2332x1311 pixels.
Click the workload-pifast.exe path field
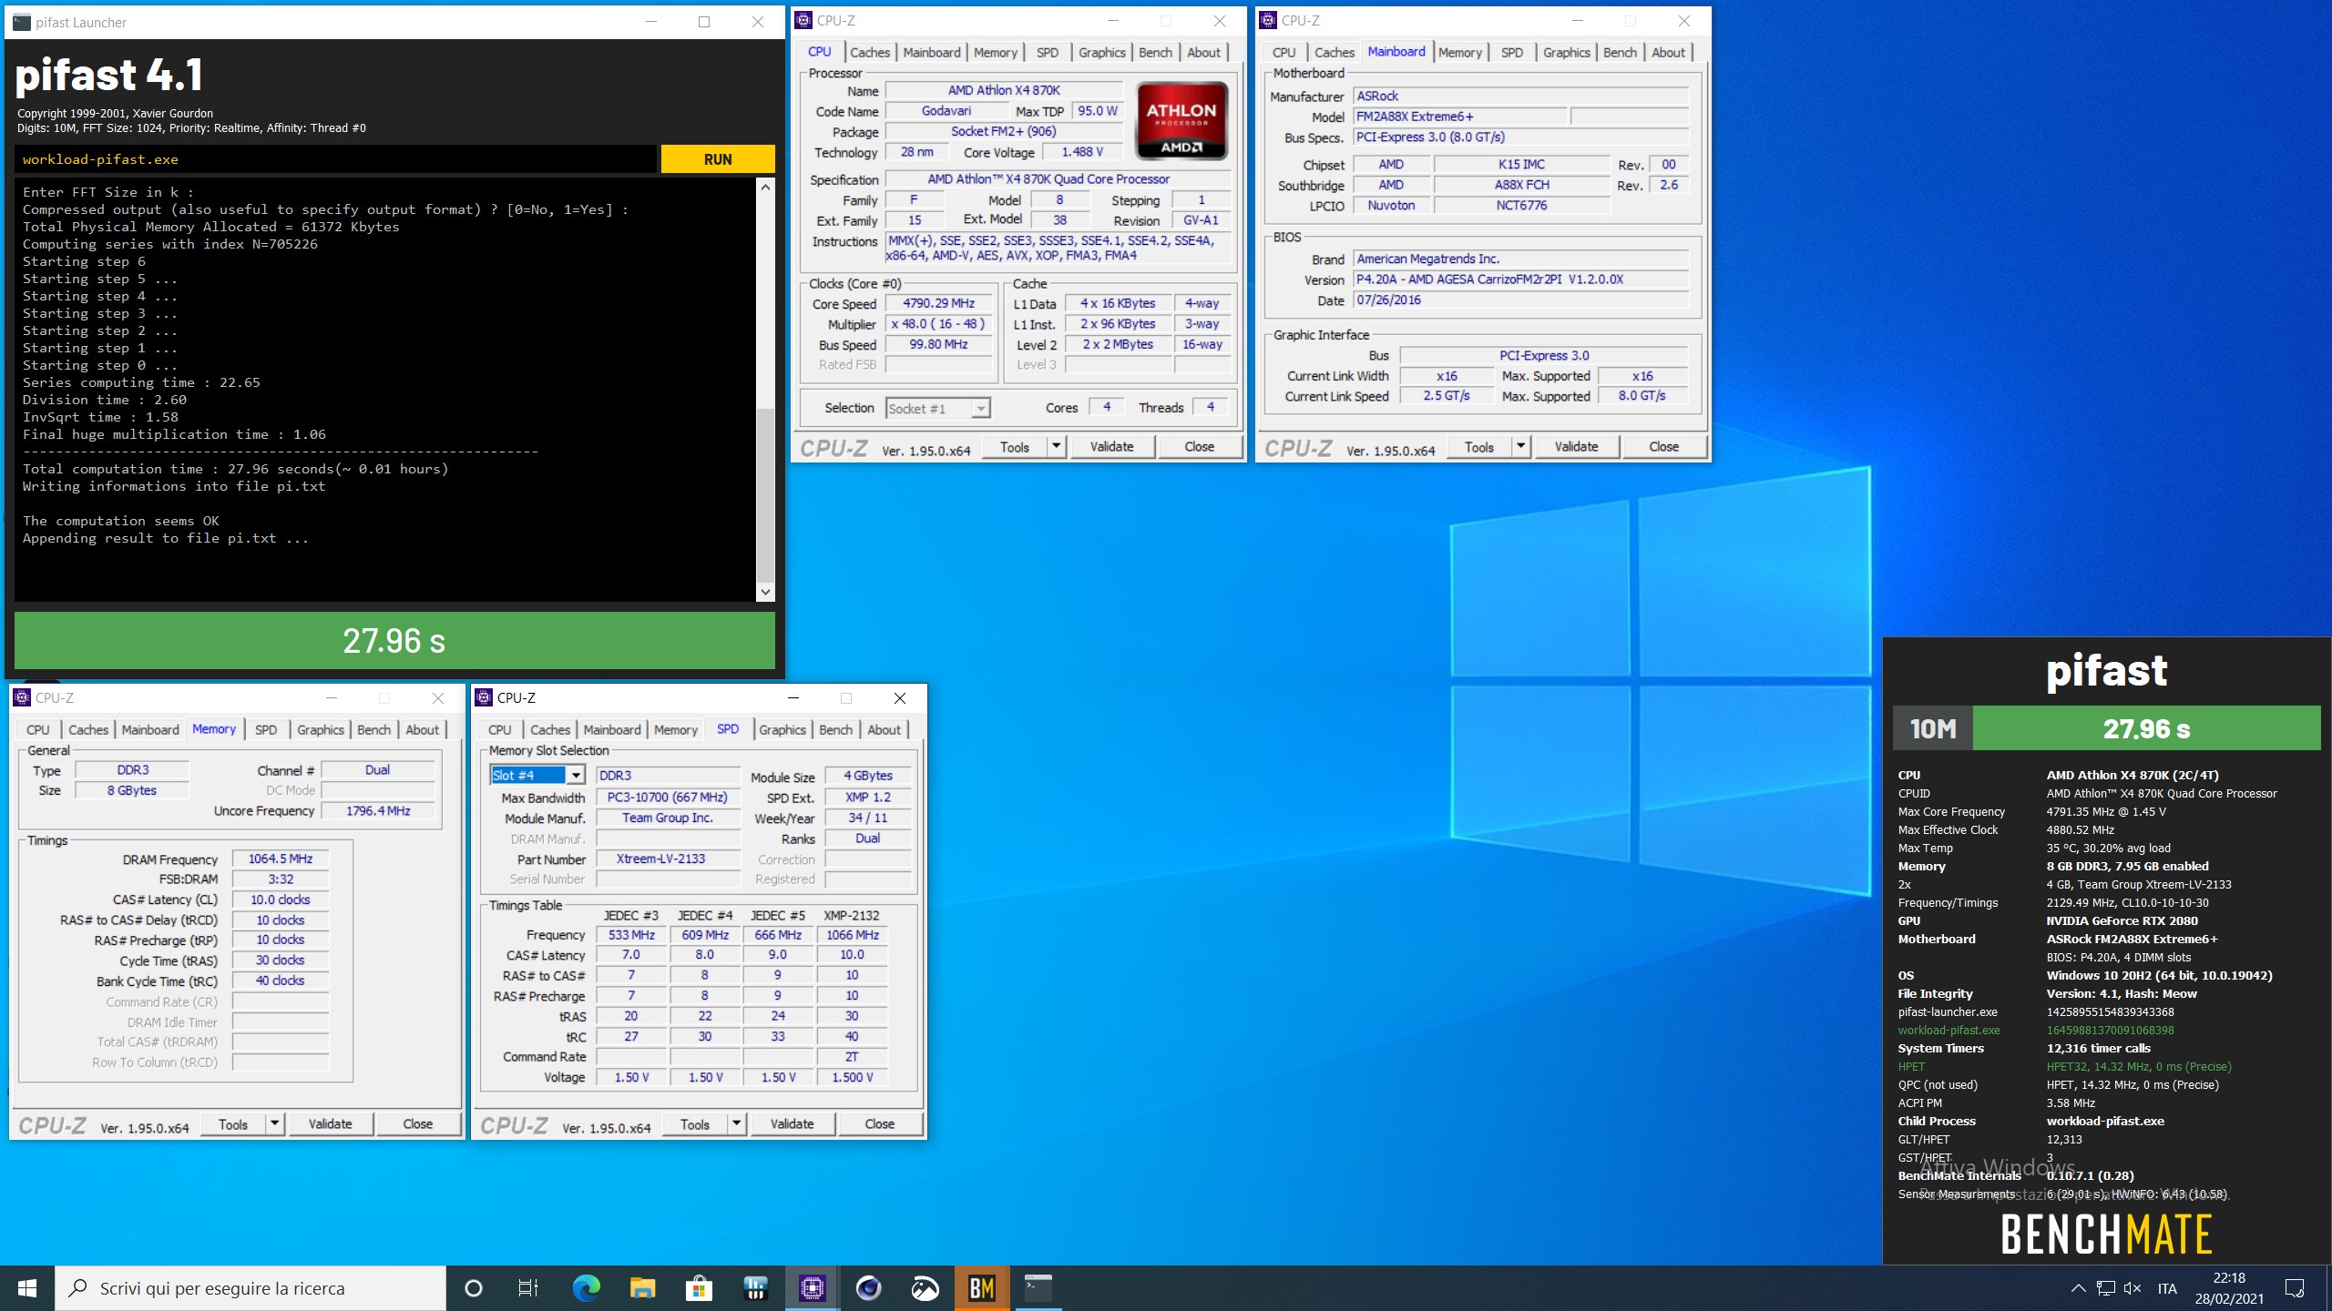click(335, 159)
